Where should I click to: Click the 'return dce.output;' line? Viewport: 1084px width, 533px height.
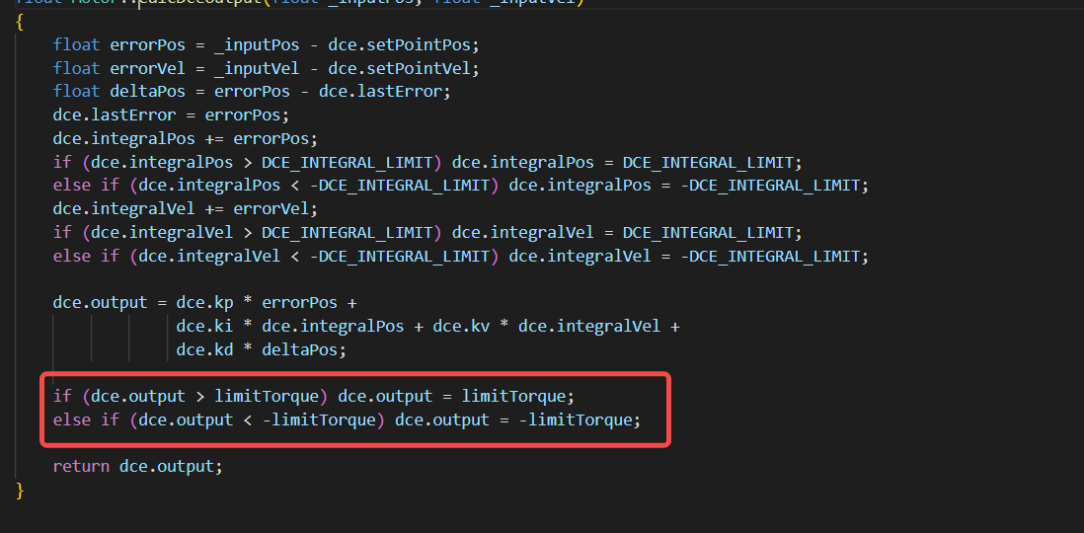[x=138, y=466]
